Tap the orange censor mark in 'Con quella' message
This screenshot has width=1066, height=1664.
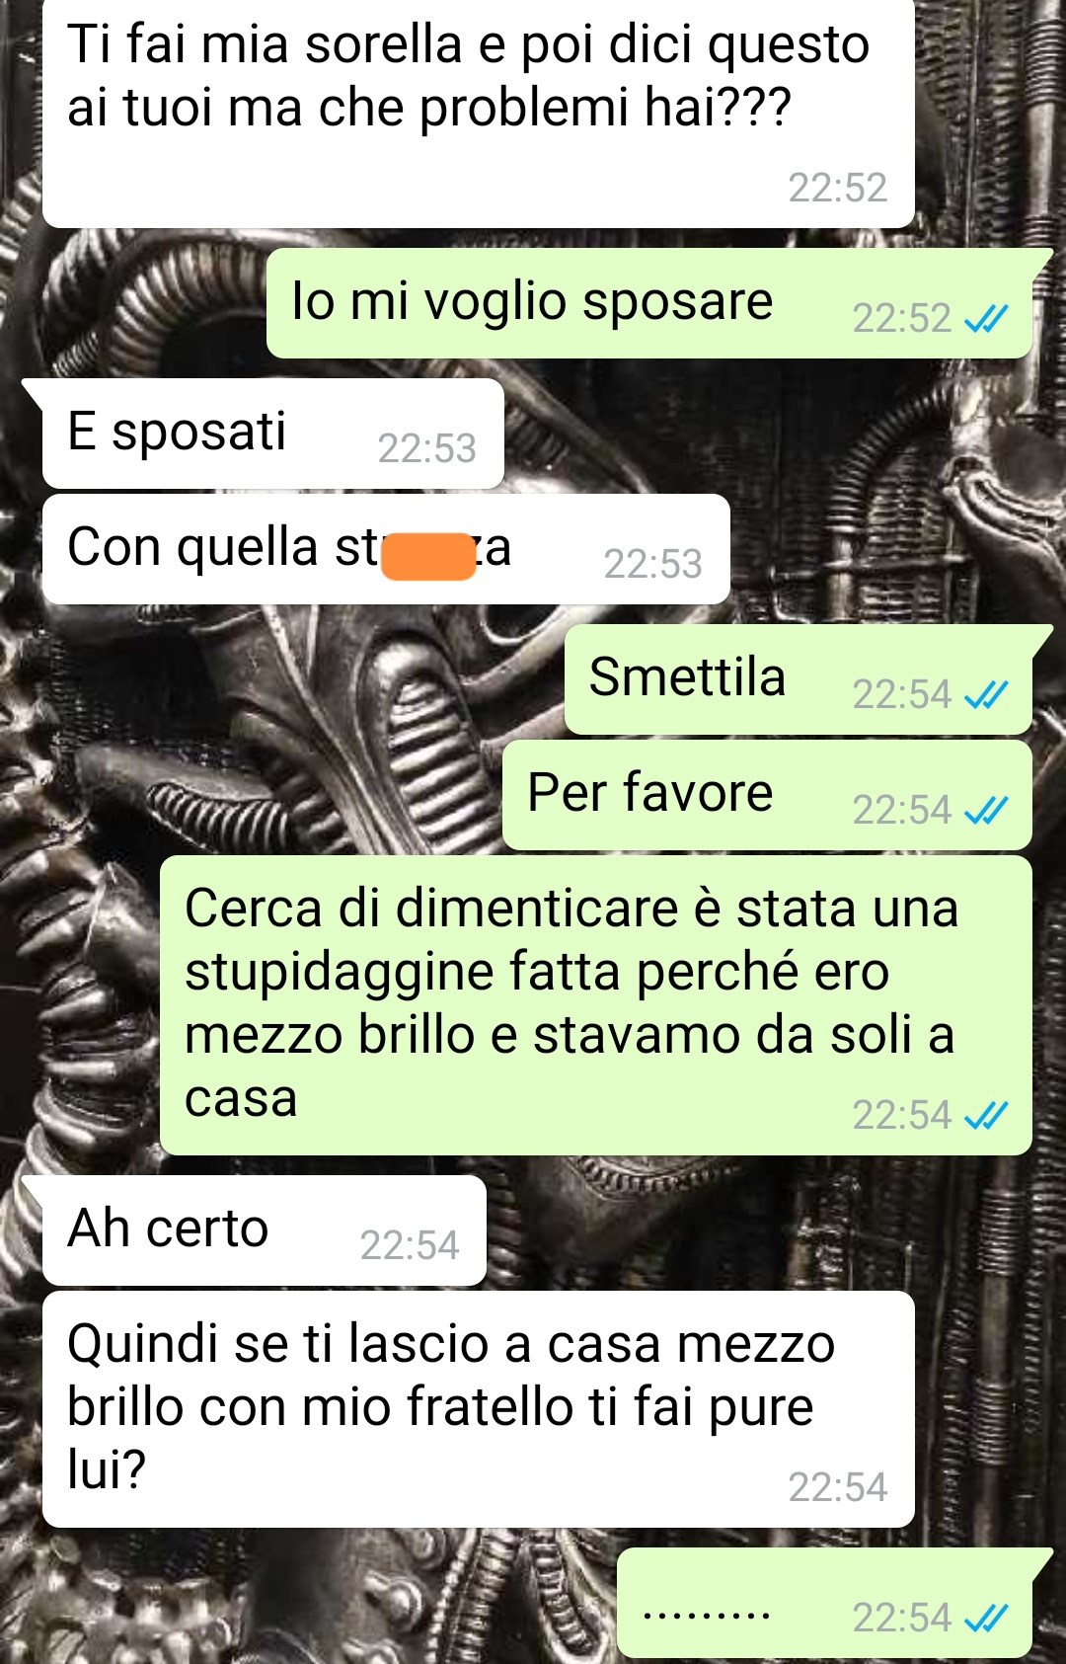428,556
